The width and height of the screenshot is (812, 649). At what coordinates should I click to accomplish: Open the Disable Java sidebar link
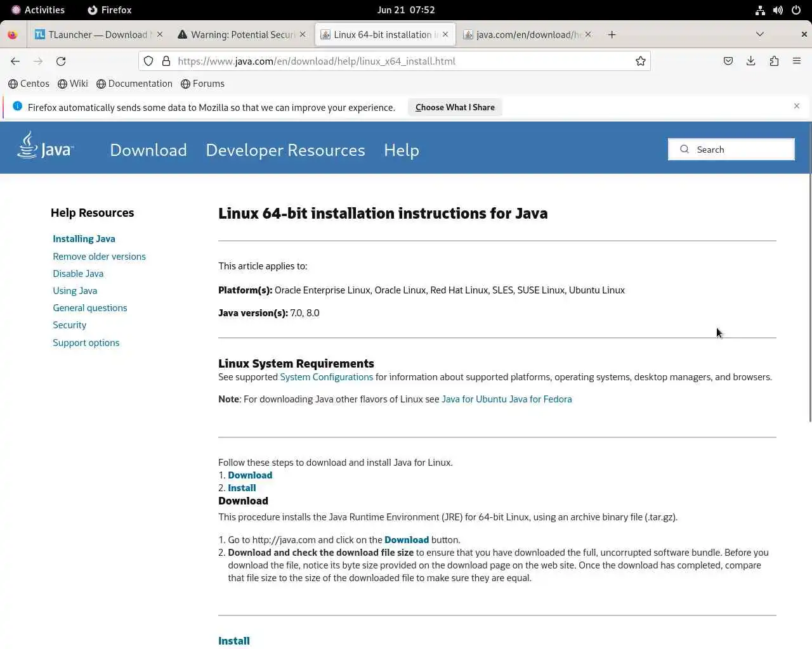(x=78, y=274)
